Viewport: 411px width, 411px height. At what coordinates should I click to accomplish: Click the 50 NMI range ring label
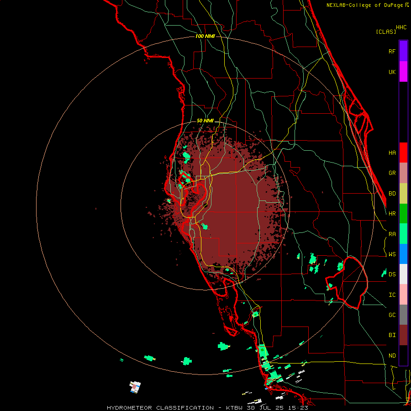tap(205, 121)
